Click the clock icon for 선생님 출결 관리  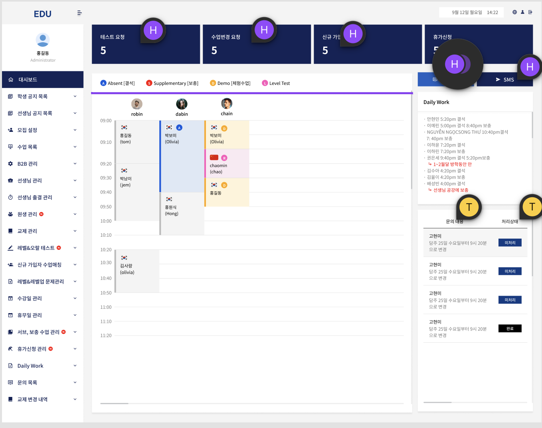(x=10, y=197)
